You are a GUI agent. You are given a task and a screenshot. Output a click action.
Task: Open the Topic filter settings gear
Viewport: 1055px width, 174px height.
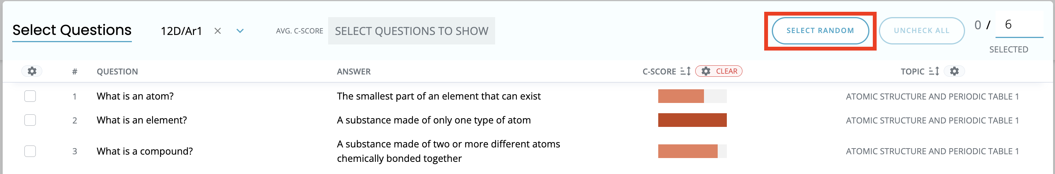coord(954,71)
